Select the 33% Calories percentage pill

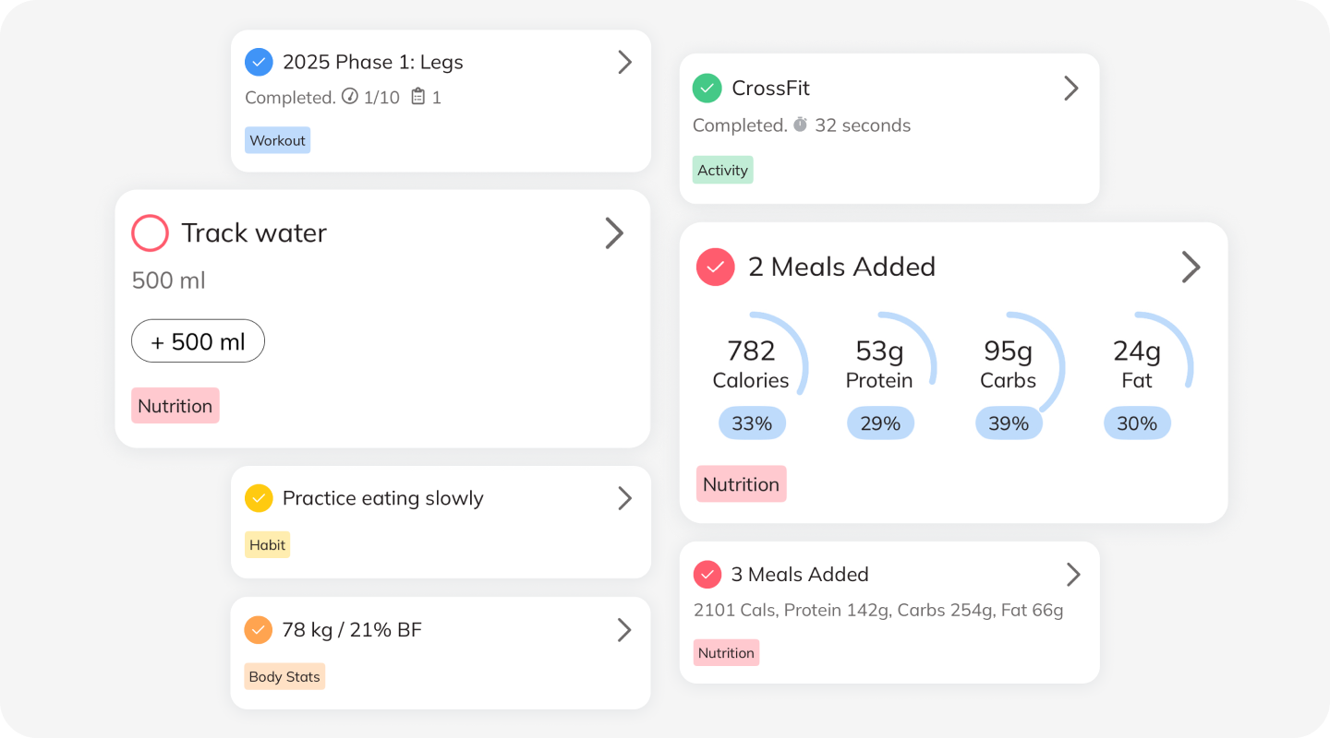[x=752, y=423]
